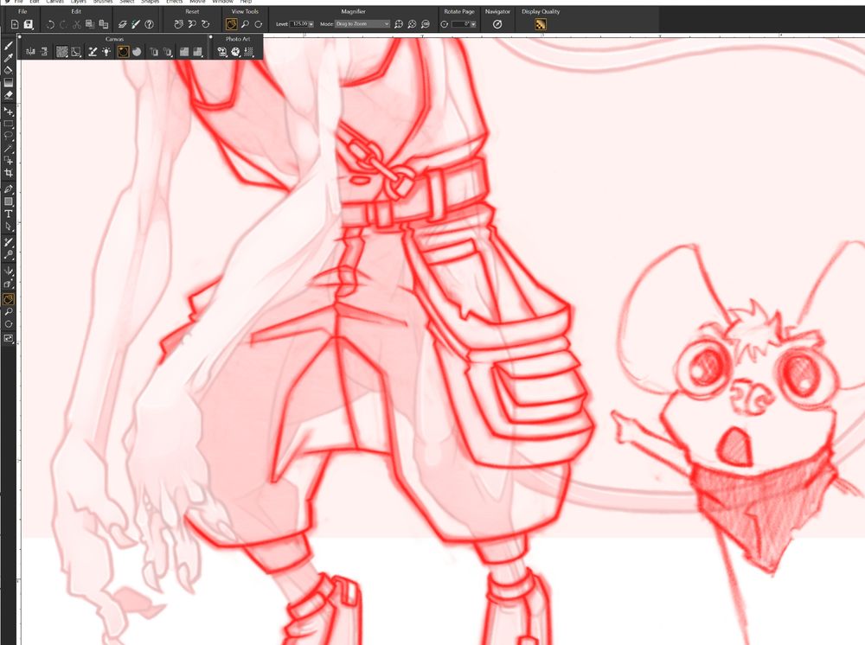Click the grey sphere icon in Canvas panel

(x=137, y=52)
